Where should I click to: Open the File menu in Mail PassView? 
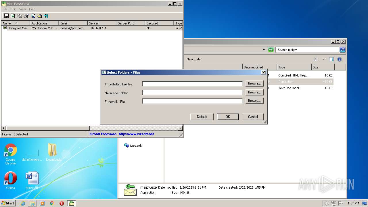click(5, 9)
